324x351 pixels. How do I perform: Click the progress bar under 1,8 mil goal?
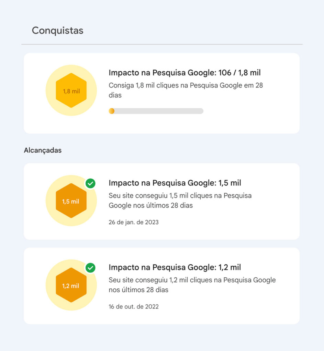tap(156, 111)
